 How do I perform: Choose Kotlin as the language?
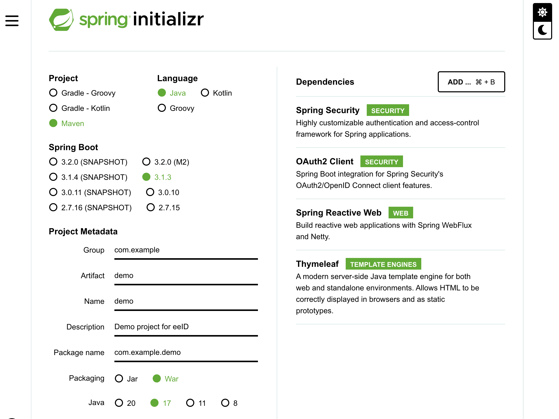click(x=216, y=93)
